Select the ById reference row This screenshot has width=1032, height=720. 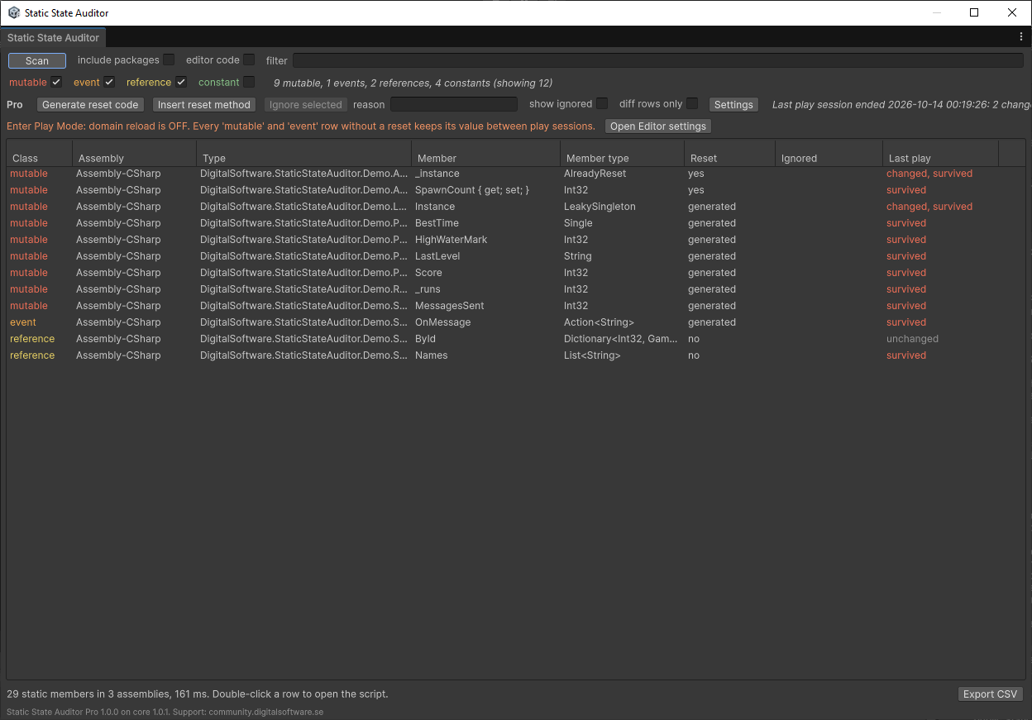click(x=516, y=339)
